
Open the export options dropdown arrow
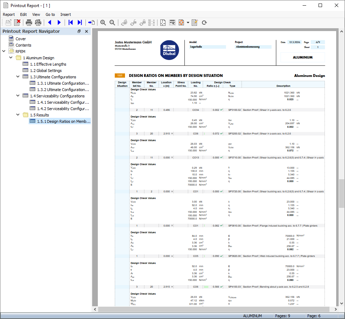(187, 23)
